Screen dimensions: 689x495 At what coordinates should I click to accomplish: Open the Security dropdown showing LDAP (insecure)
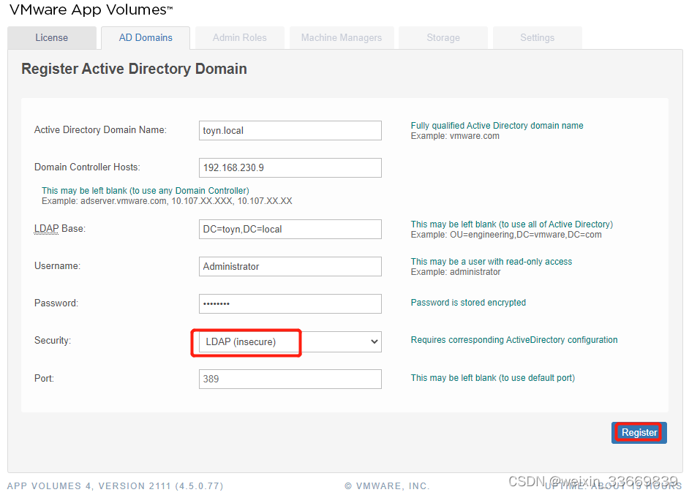point(290,341)
